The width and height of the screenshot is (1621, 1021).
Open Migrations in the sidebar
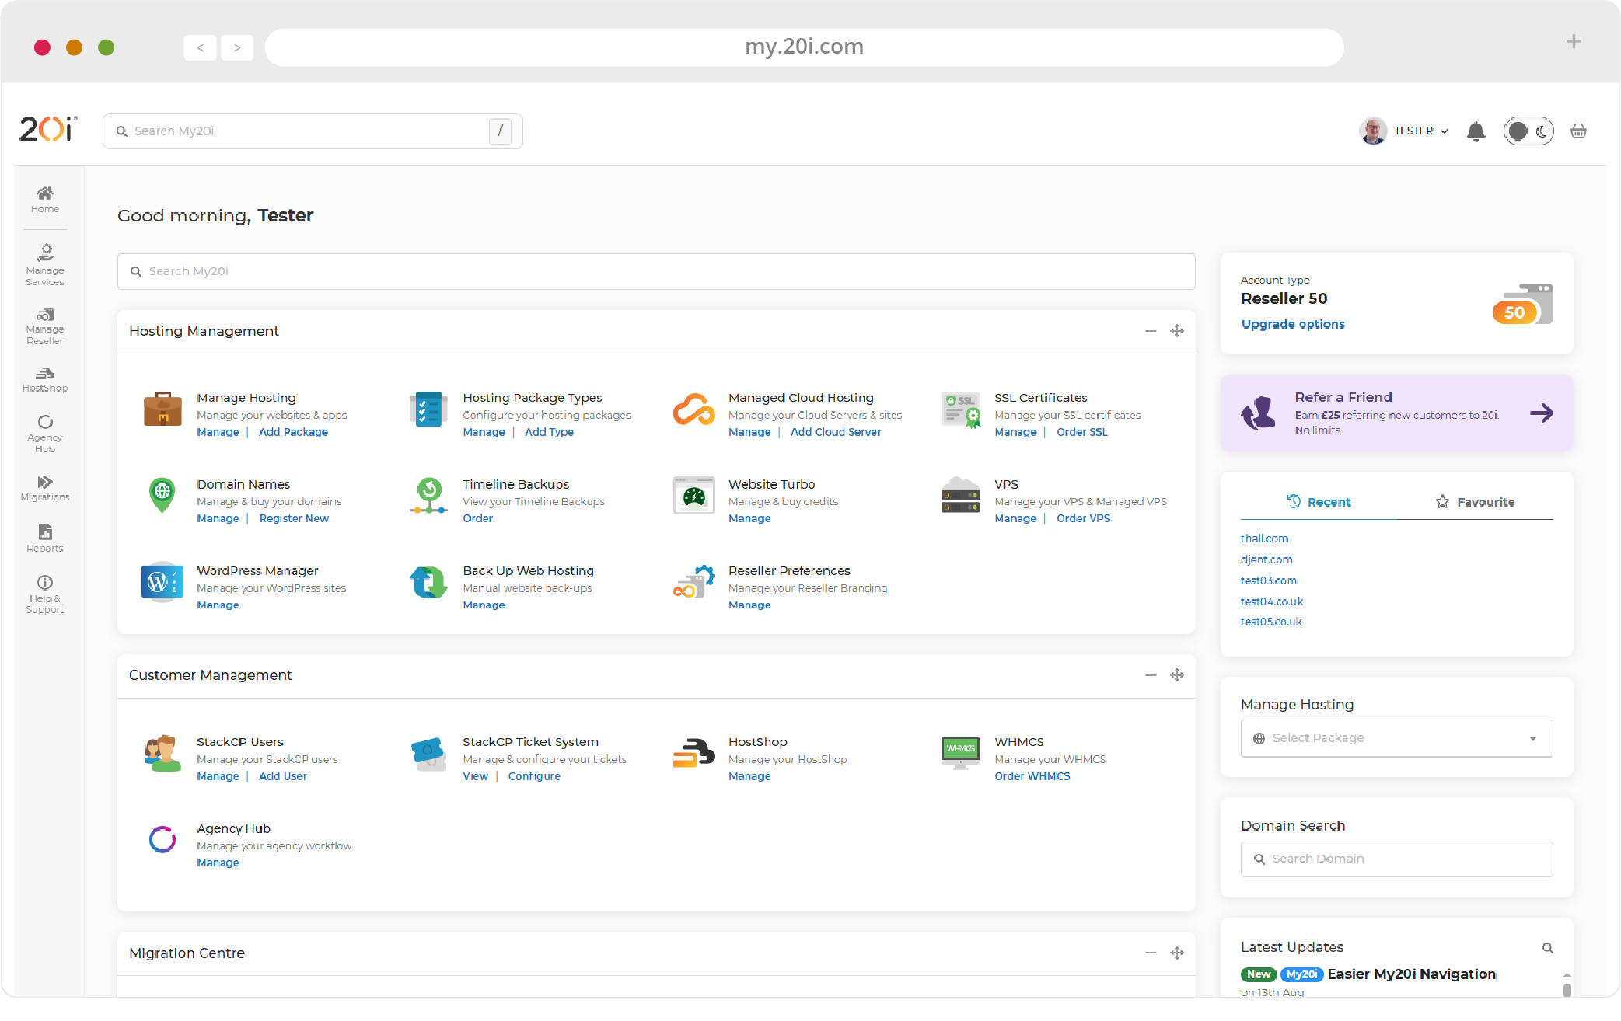pyautogui.click(x=45, y=488)
